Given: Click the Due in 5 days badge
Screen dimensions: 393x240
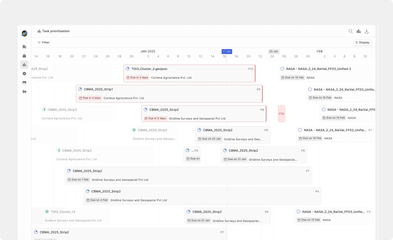Looking at the screenshot, I should (156, 118).
